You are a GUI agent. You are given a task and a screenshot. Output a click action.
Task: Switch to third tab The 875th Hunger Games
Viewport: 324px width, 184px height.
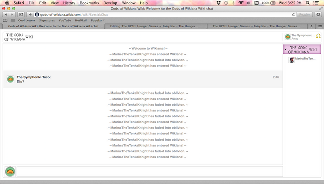[x=257, y=26]
